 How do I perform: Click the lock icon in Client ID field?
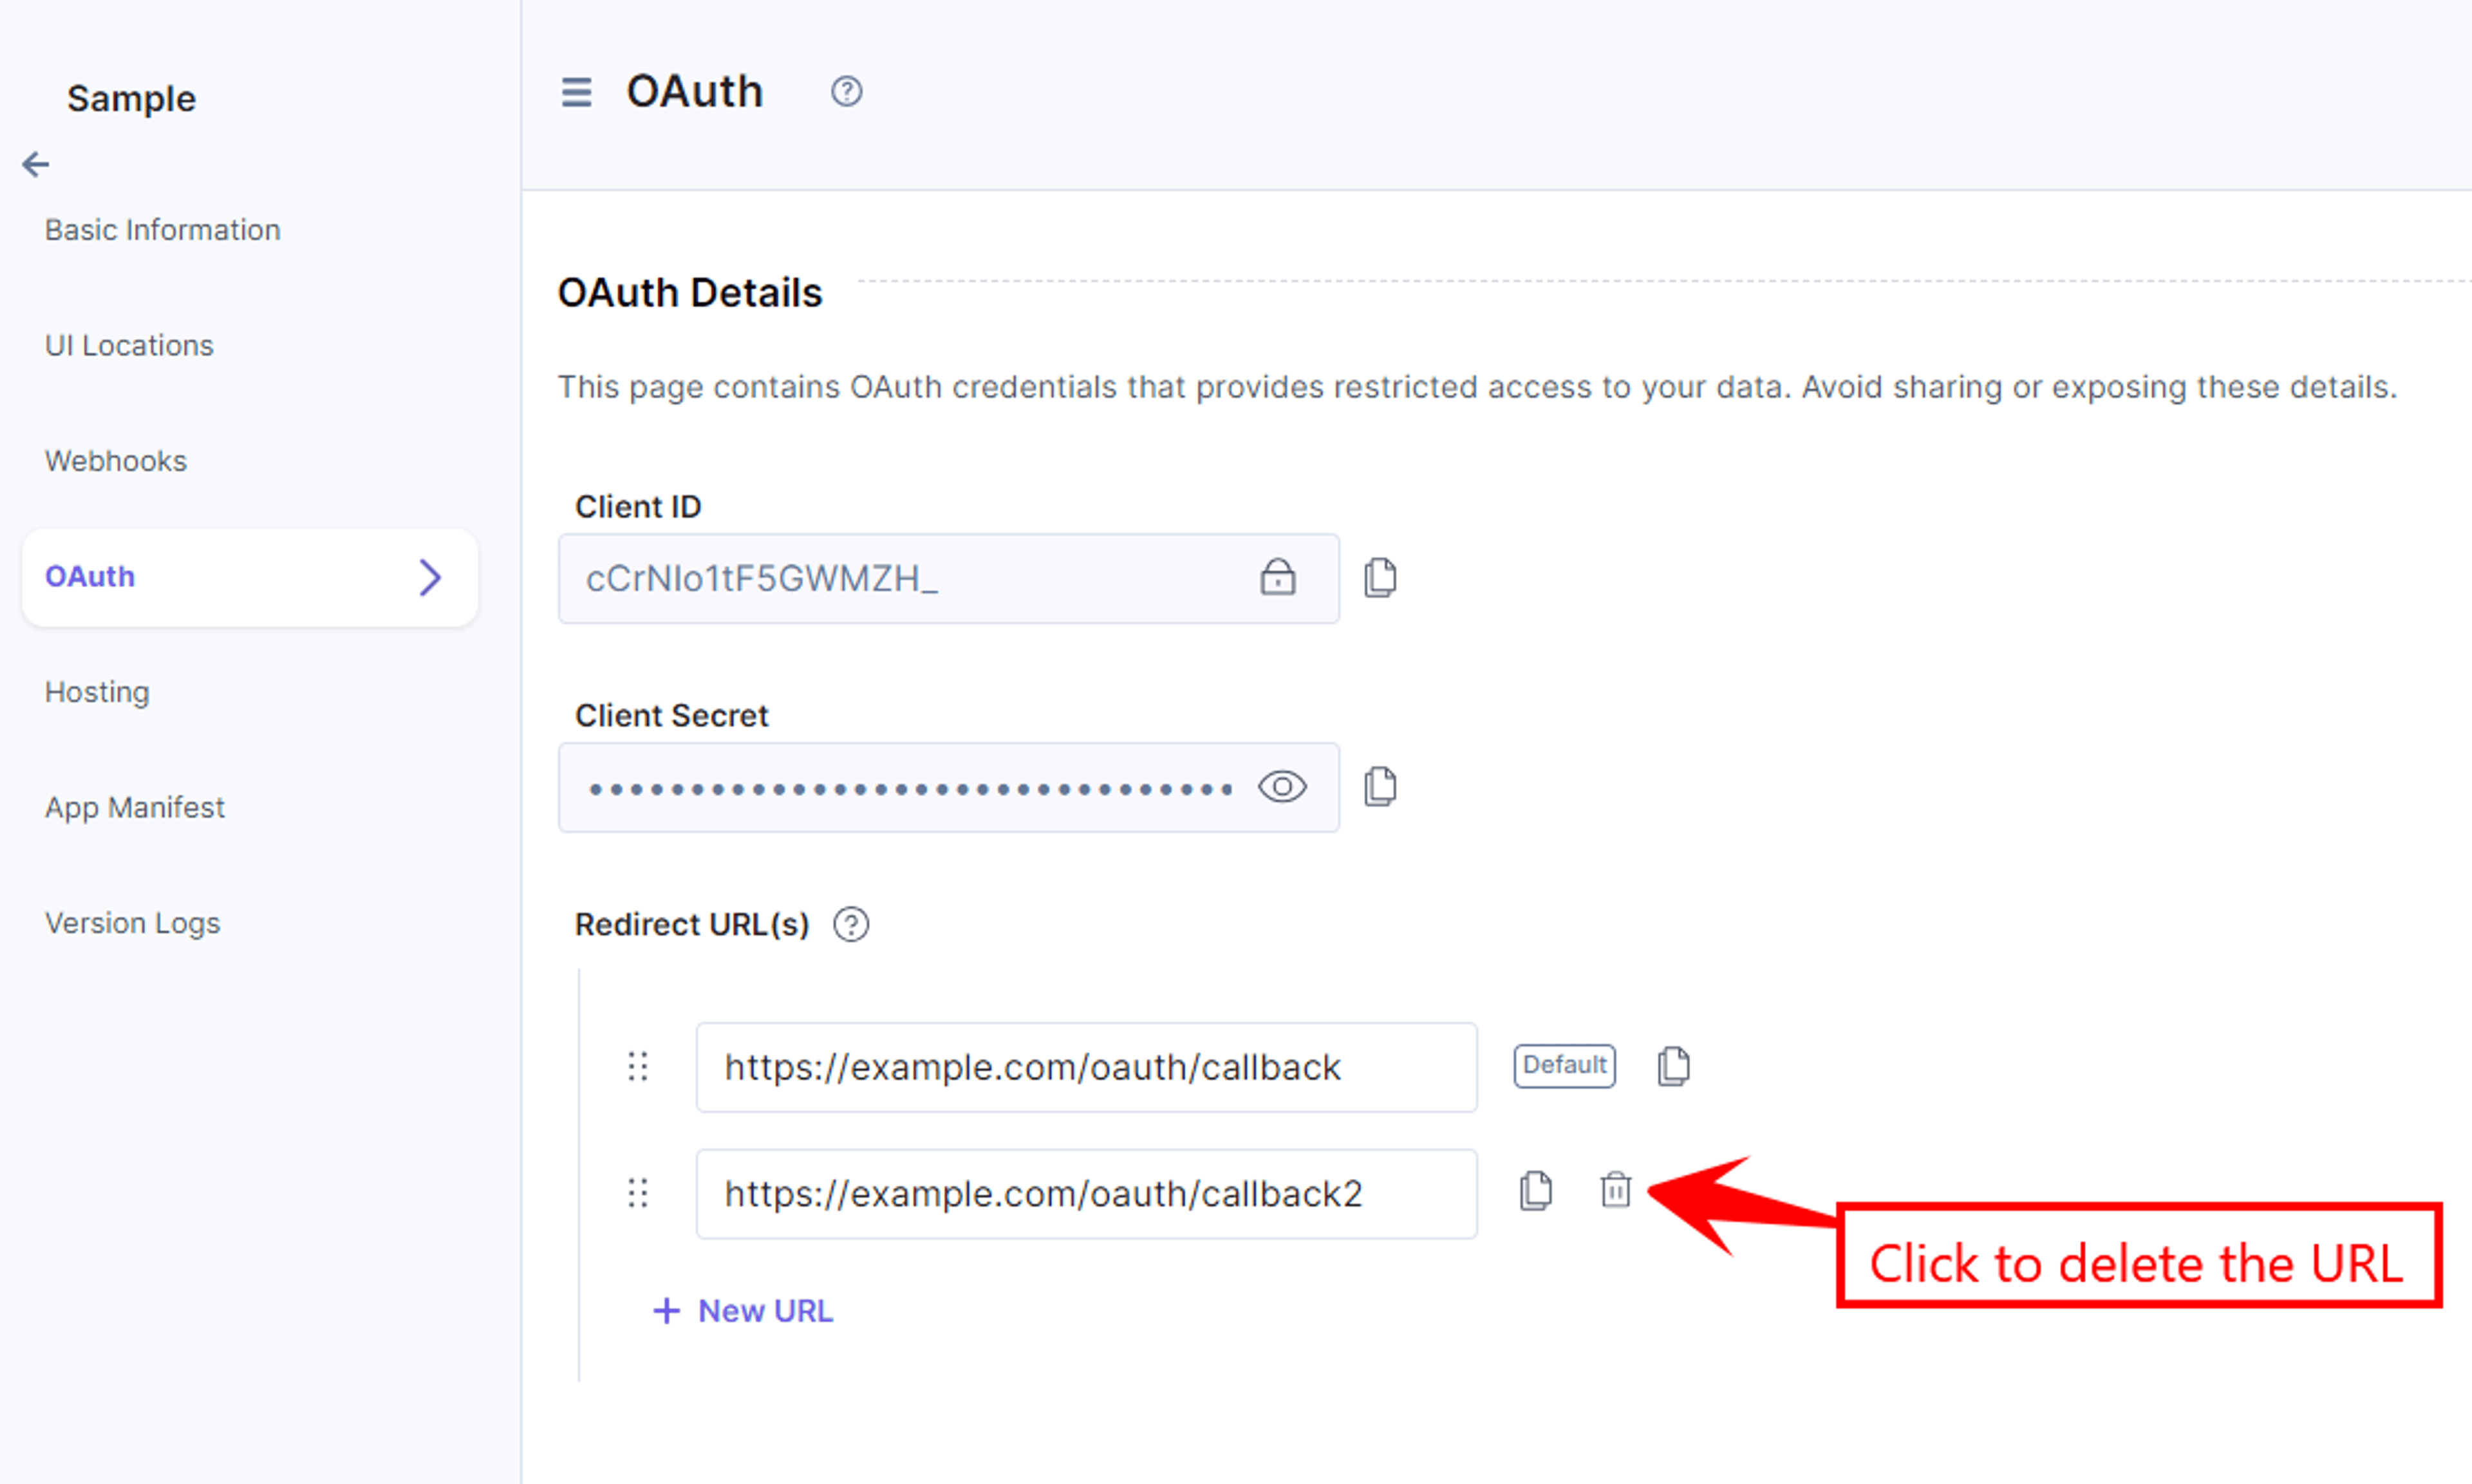tap(1277, 577)
